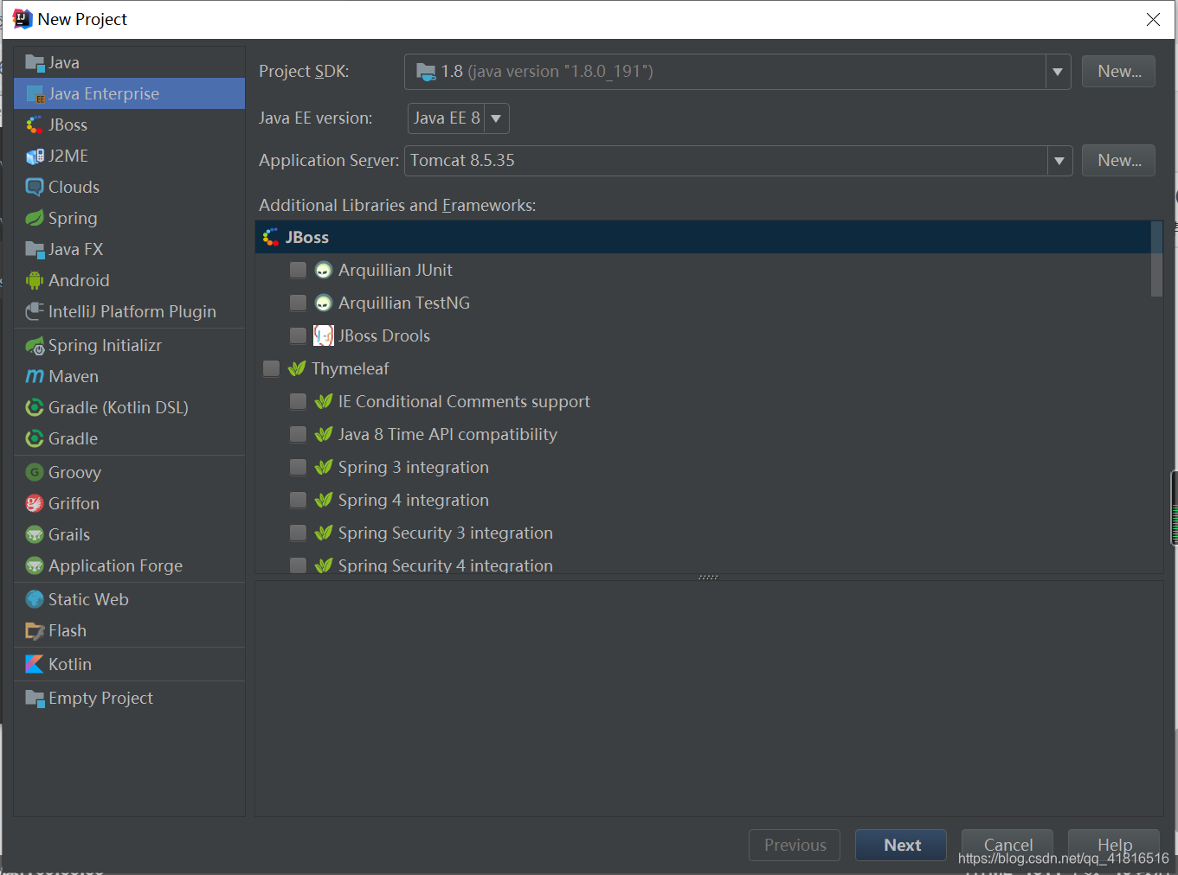The width and height of the screenshot is (1178, 875).
Task: Check the Arquillian TestNG box
Action: (x=298, y=303)
